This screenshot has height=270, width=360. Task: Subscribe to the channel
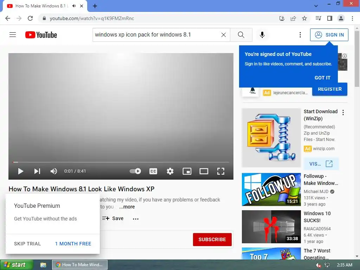coord(212,239)
